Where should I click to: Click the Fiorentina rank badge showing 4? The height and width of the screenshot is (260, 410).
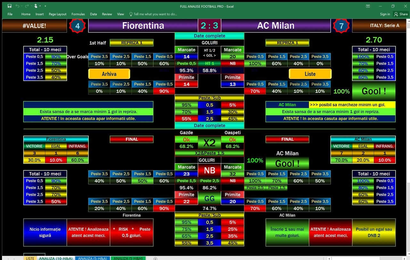point(78,26)
